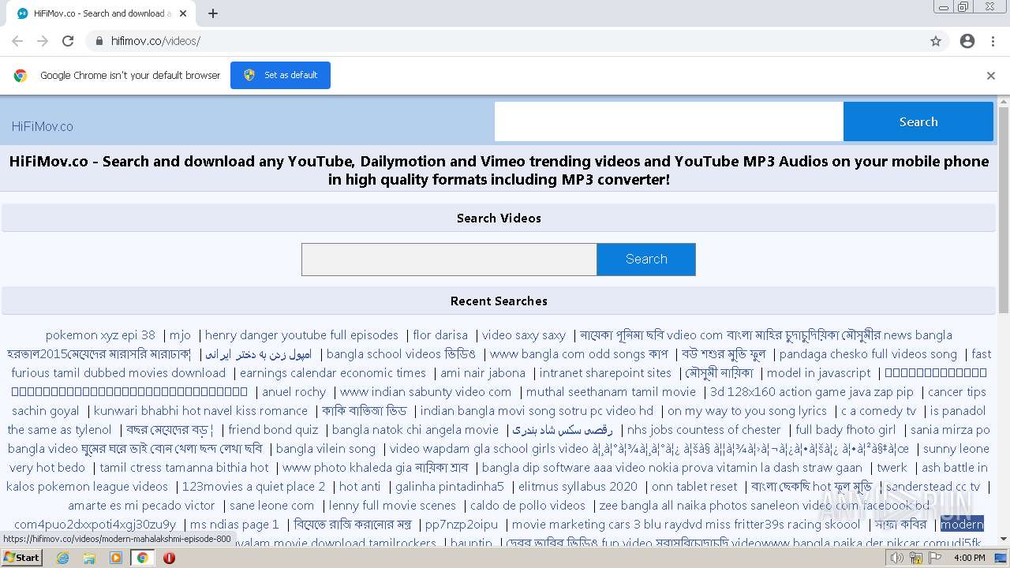Bookmark this page with the star icon
This screenshot has width=1010, height=568.
(936, 41)
